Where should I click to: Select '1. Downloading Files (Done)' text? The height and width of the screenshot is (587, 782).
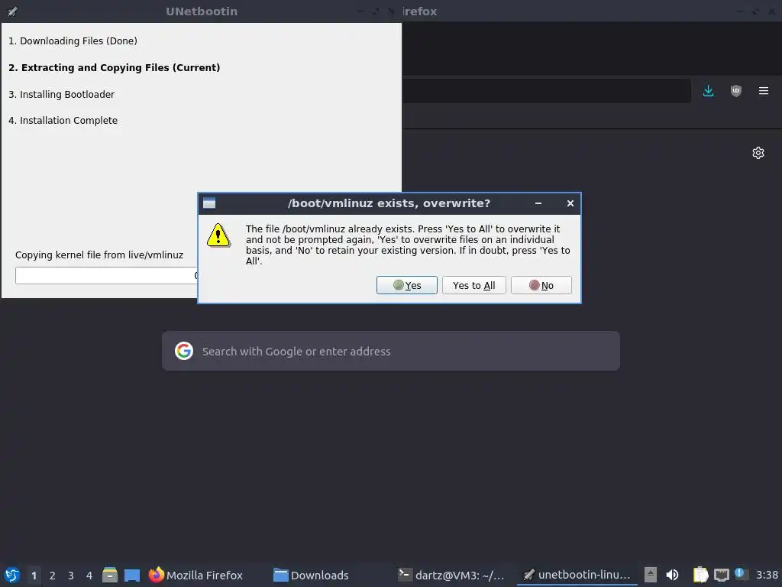(73, 41)
